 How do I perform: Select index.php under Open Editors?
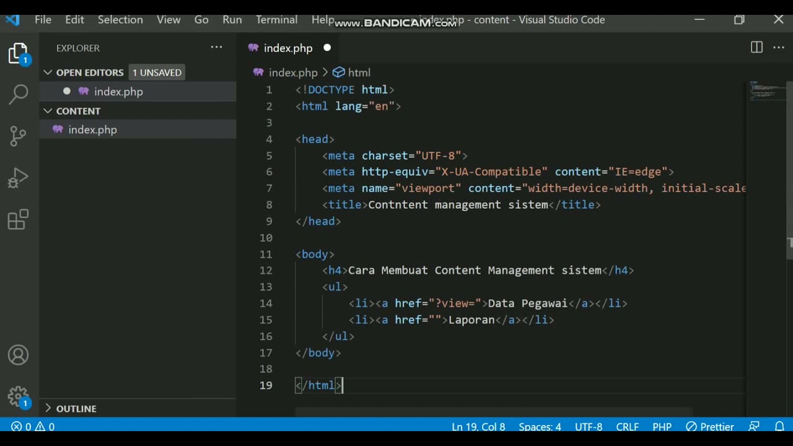(138, 91)
